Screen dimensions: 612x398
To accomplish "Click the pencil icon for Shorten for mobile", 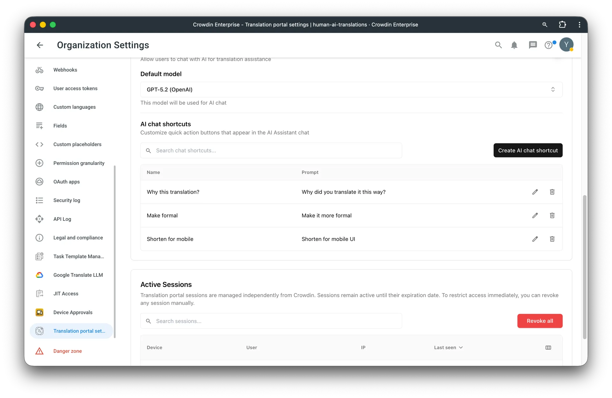I will (535, 239).
